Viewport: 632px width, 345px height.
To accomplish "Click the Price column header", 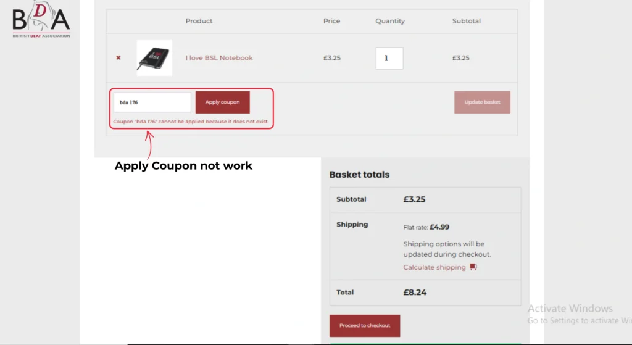I will click(x=331, y=21).
